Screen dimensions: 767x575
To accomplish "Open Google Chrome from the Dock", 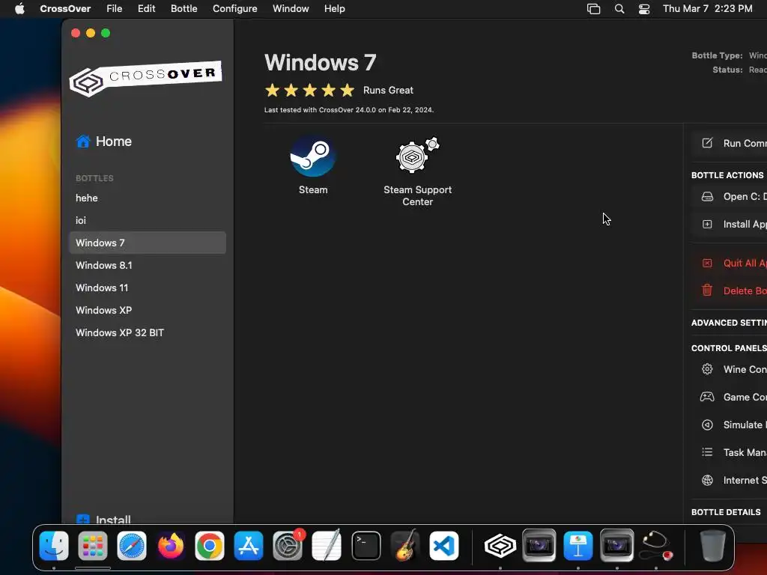I will click(x=210, y=546).
